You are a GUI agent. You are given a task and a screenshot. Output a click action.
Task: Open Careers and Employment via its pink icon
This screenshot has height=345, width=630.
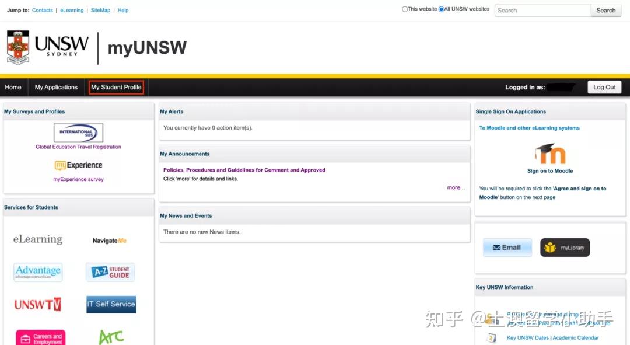39,337
